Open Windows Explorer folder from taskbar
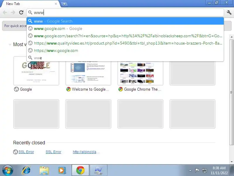The image size is (234, 176). click(44, 171)
